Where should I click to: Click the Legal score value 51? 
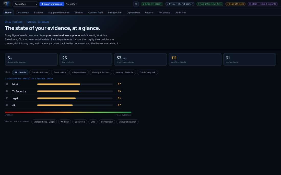tap(119, 98)
